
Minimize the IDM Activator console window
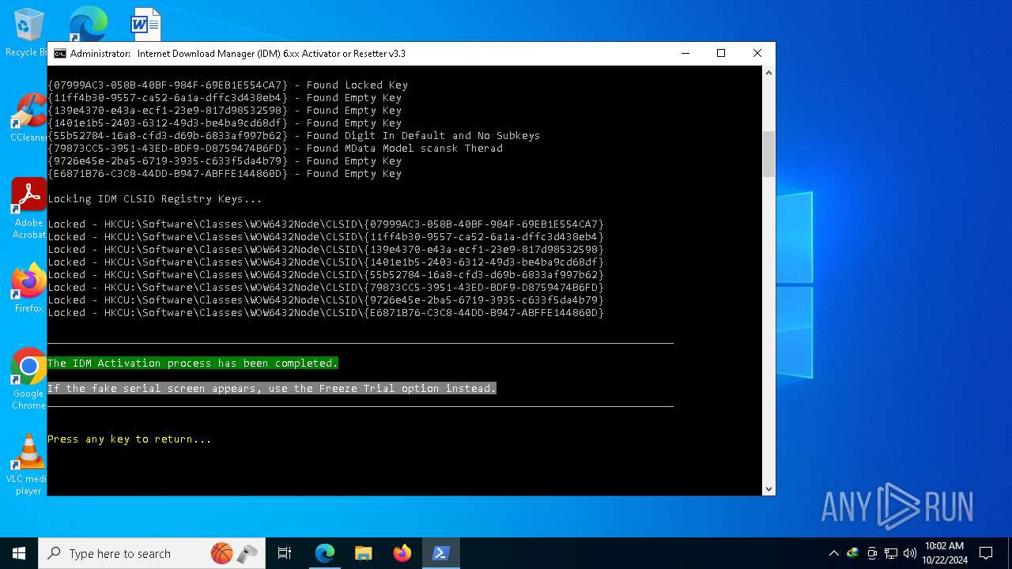click(x=685, y=53)
